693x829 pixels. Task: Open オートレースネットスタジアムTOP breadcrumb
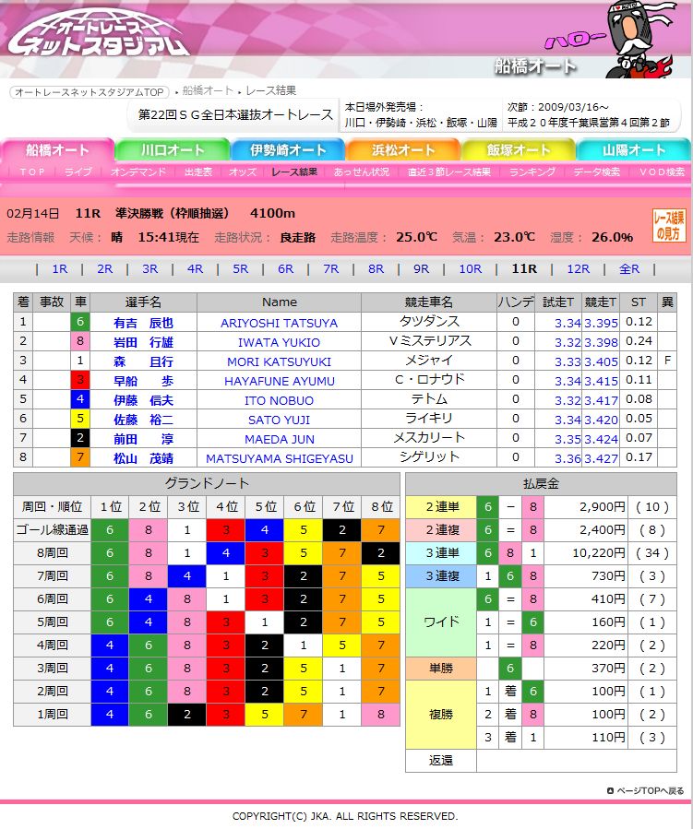(90, 92)
